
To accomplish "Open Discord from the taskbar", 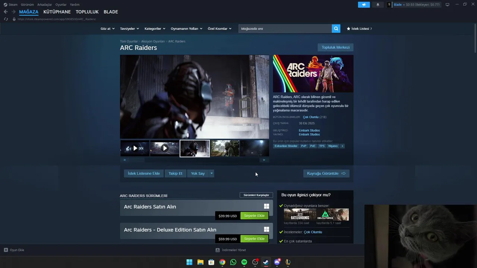I will (277, 262).
